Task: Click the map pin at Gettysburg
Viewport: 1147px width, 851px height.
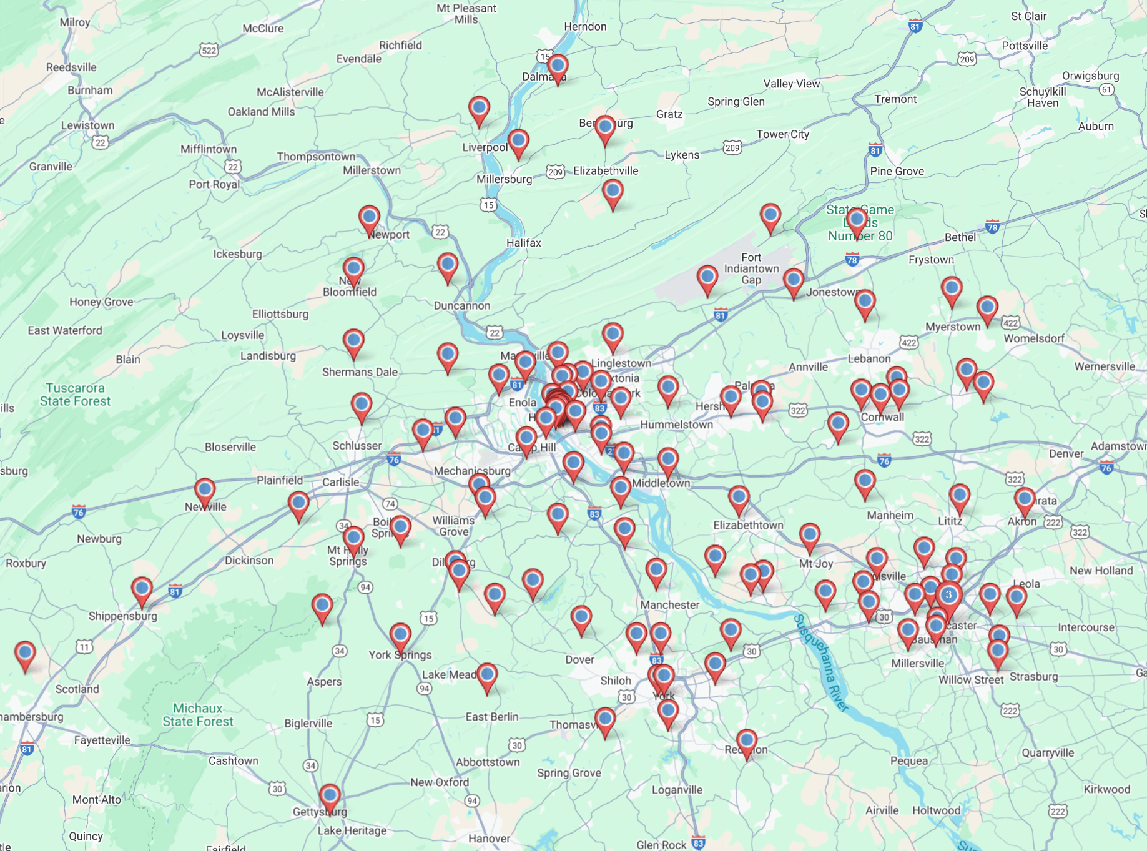Action: coord(330,796)
